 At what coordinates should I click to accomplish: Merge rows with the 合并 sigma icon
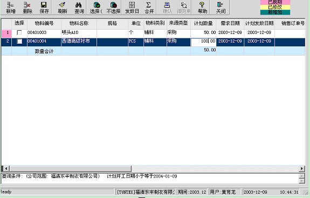(149, 8)
